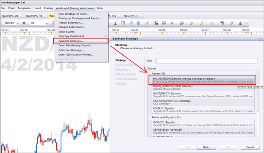Screen dimensions: 264x153
Task: Click the Next > button
Action: click(206, 147)
